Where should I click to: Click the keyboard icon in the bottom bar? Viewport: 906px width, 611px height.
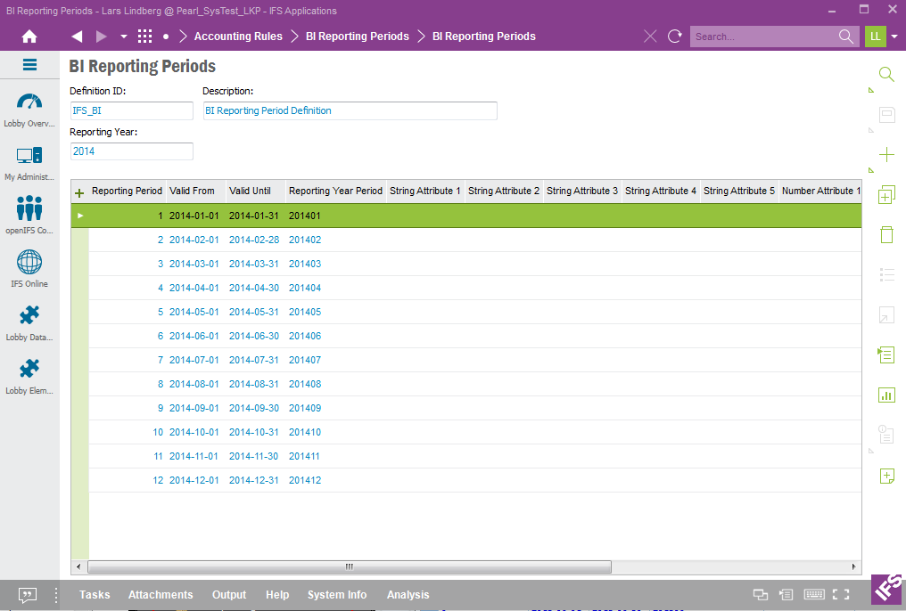[x=814, y=594]
